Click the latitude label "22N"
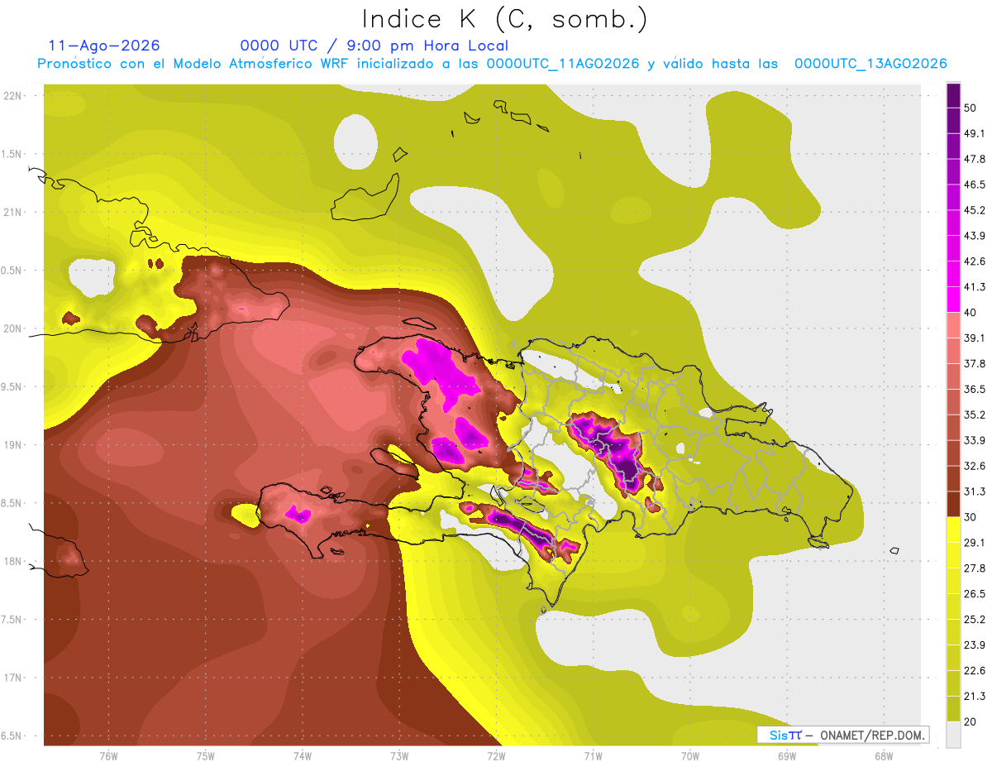Screen dimensions: 992x767 pyautogui.click(x=14, y=96)
